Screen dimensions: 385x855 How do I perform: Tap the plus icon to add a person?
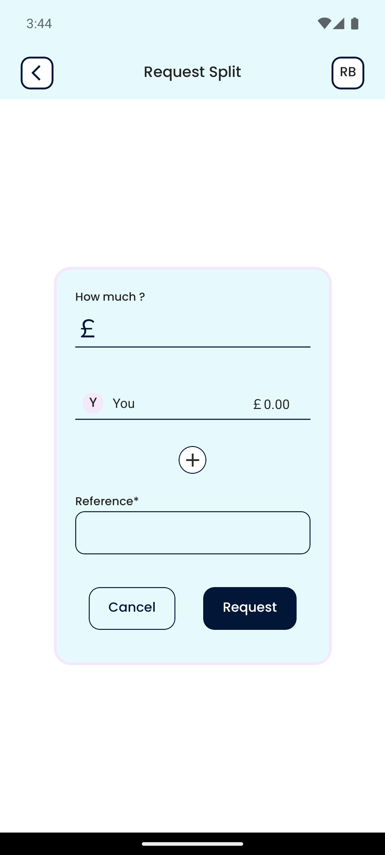click(x=192, y=460)
